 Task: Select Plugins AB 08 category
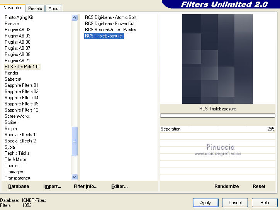pos(17,54)
